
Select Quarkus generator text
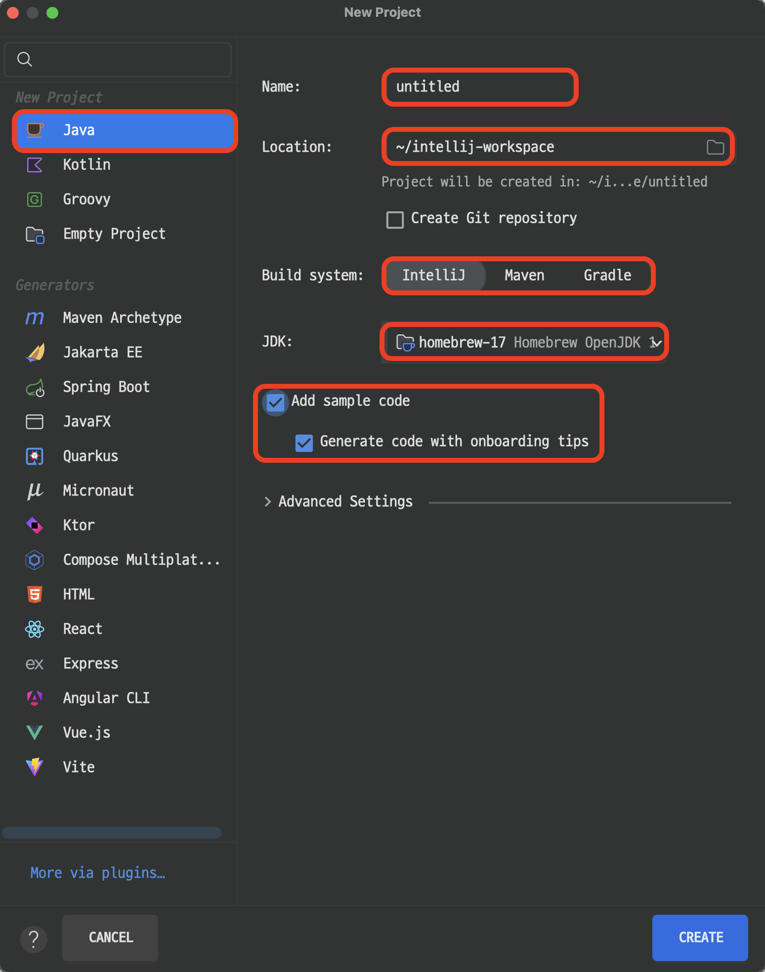click(90, 456)
